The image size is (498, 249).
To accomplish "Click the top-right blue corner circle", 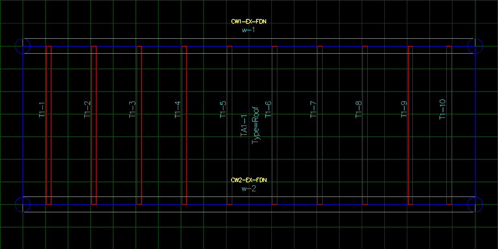I will click(x=475, y=46).
